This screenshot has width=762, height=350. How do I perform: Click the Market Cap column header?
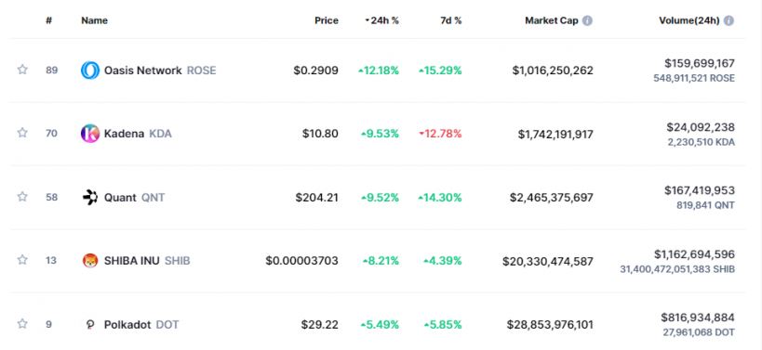tap(552, 20)
